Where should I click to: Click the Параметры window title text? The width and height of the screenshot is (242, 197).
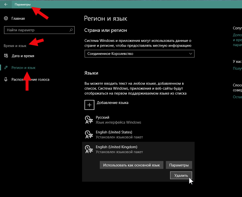[22, 5]
